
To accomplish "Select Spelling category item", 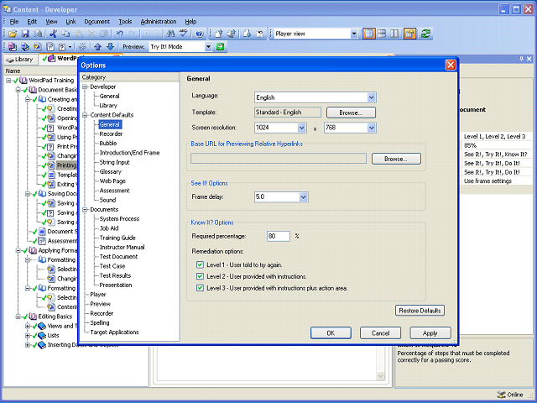I will (100, 322).
